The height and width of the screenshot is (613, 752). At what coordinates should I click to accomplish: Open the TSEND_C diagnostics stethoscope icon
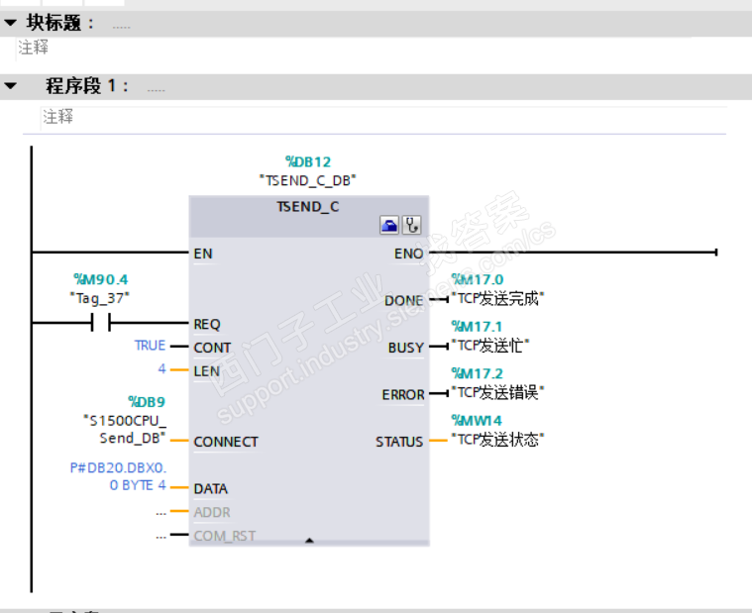[x=411, y=225]
